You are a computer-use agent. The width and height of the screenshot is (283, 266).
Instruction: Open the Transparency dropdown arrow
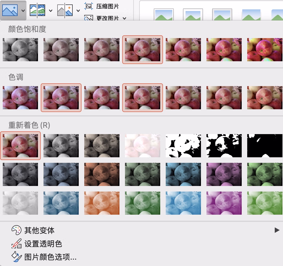(78, 11)
